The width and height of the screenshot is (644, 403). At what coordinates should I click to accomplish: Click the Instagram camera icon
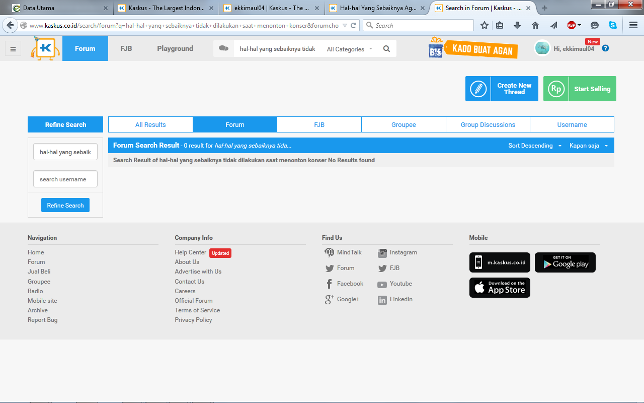coord(382,253)
